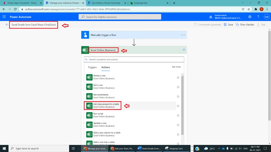Viewport: 271px width, 152px height.
Task: Click the Manually trigger a flow icon
Action: point(85,35)
